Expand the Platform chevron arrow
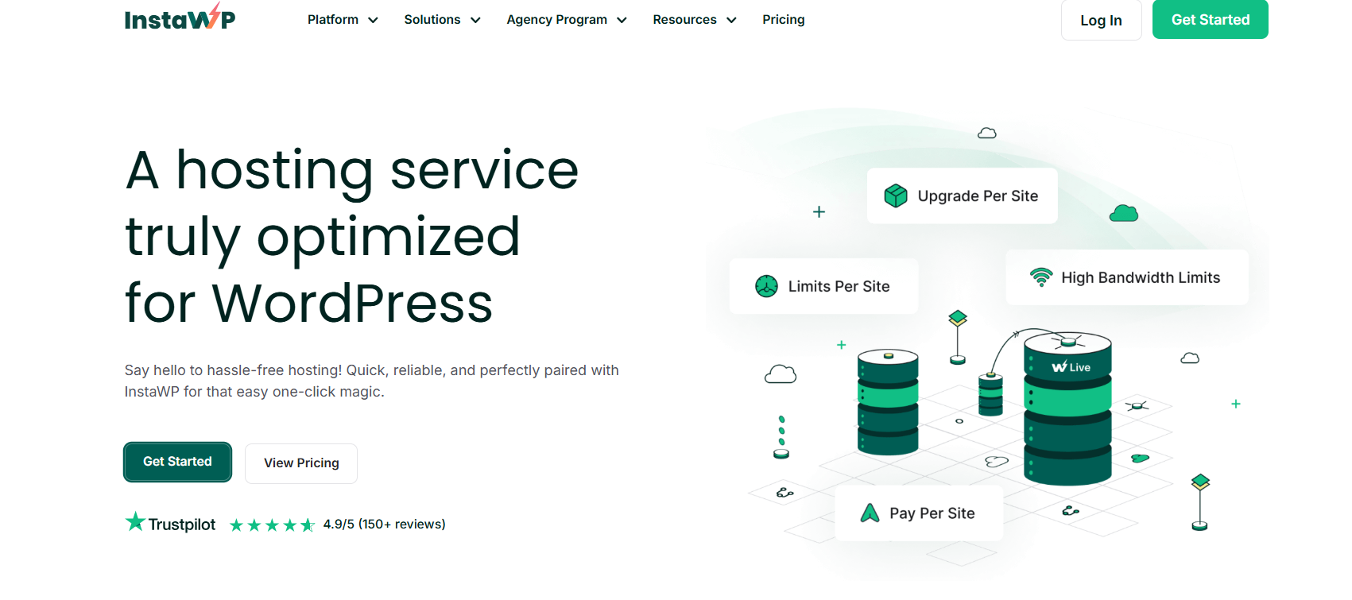 (x=373, y=21)
